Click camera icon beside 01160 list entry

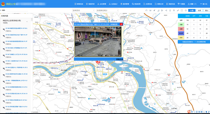[4, 29]
